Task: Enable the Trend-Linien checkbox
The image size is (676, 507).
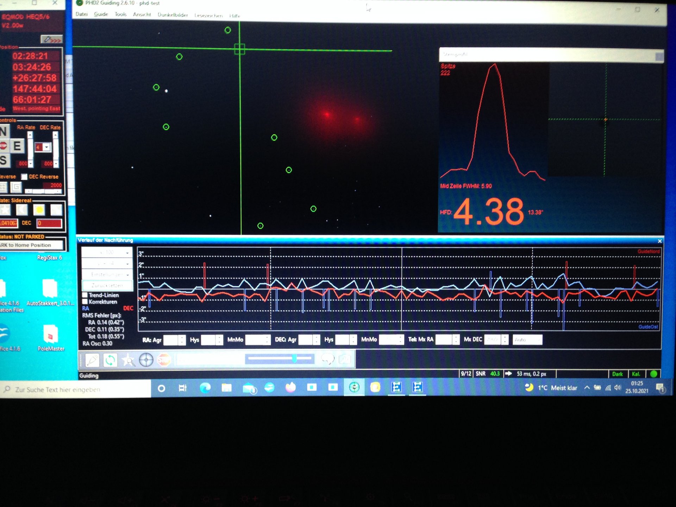Action: coord(85,295)
